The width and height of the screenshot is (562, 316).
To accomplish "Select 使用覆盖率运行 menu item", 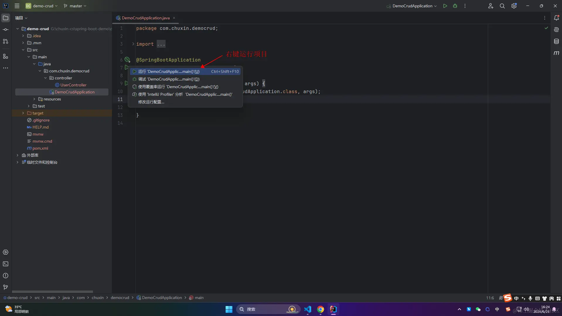I will [x=185, y=87].
